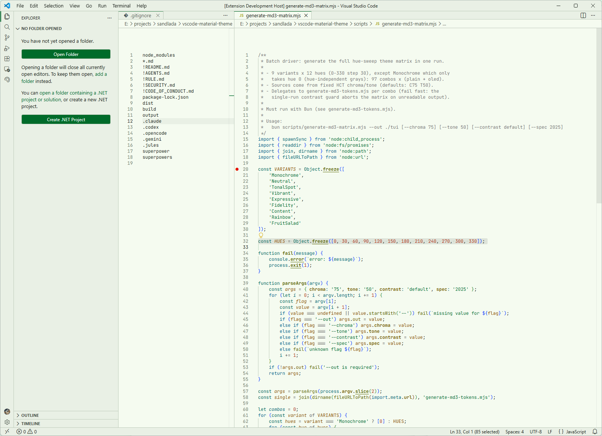Open the Terminal menu
Image resolution: width=602 pixels, height=436 pixels.
coord(122,6)
